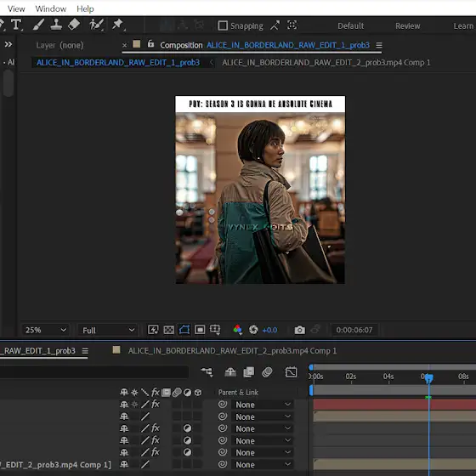Toggle the fx switch on the red layer
476x476 pixels.
[155, 405]
